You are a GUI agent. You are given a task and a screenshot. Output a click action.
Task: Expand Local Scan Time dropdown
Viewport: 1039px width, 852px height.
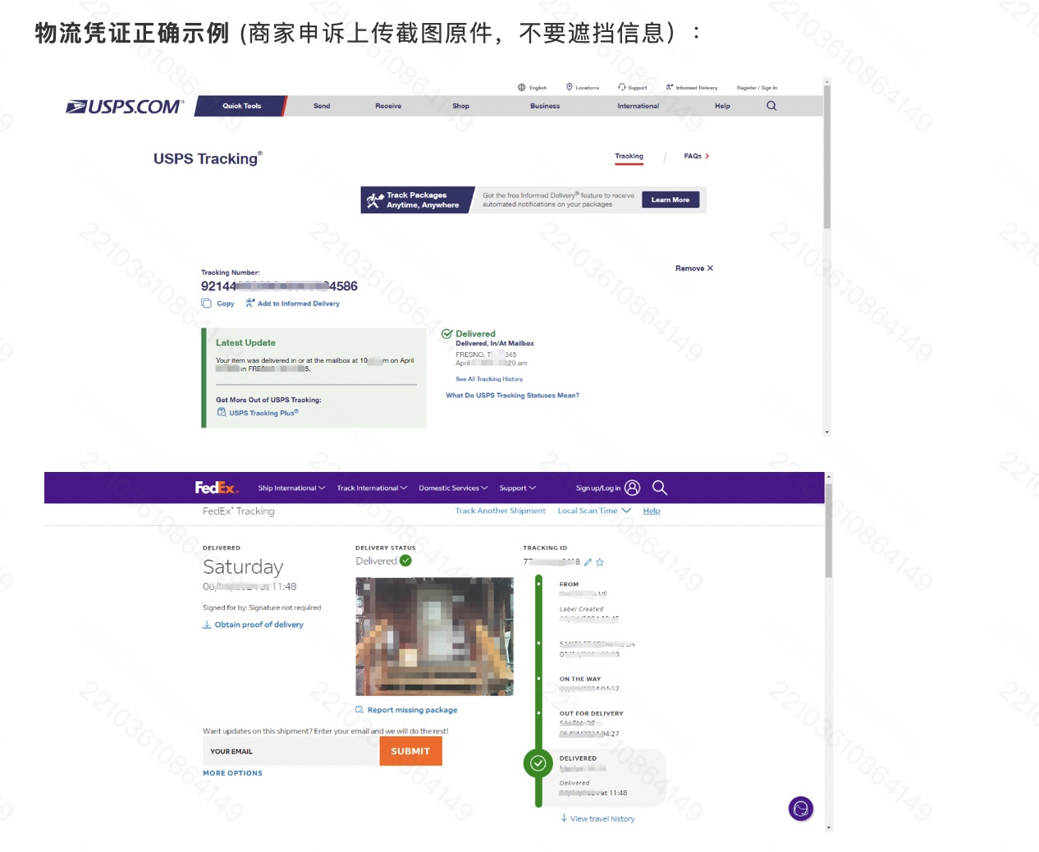[x=594, y=511]
